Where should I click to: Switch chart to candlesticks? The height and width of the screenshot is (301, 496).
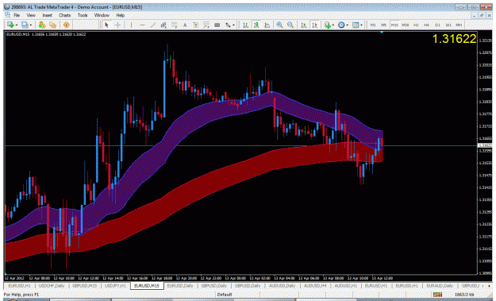tap(256, 25)
